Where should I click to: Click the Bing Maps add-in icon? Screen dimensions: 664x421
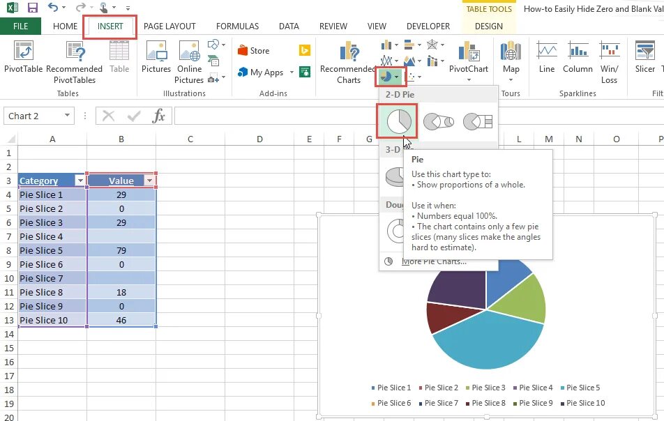(x=305, y=50)
